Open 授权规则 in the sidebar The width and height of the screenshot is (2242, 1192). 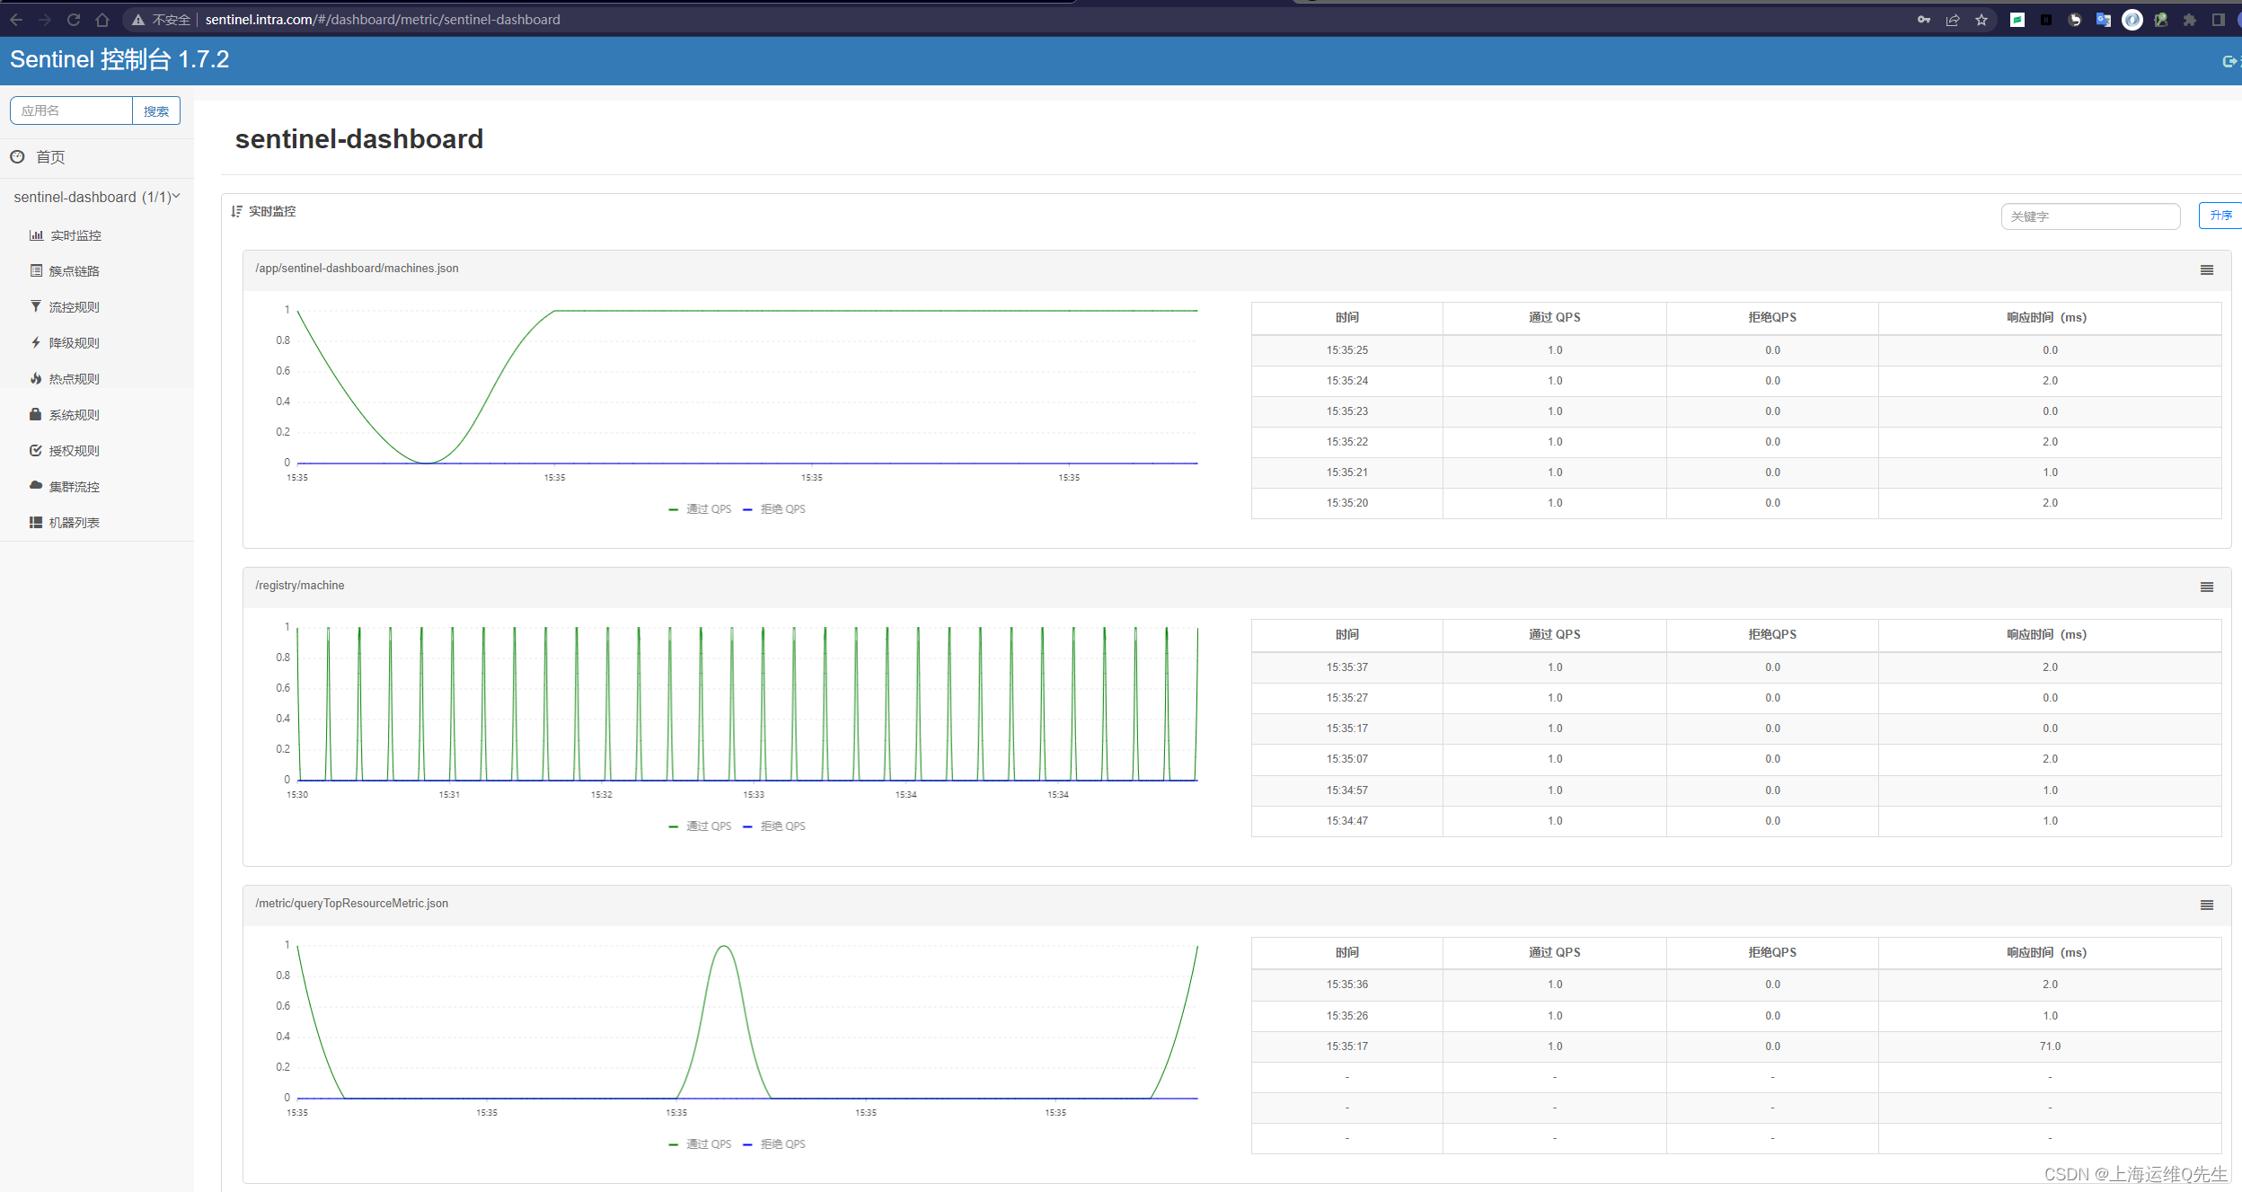(75, 451)
